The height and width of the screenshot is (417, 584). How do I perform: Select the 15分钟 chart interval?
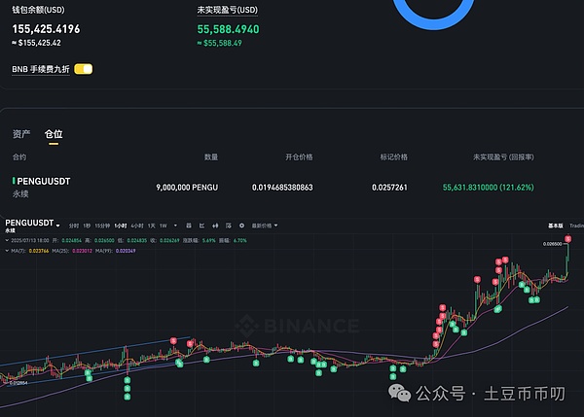pyautogui.click(x=102, y=226)
